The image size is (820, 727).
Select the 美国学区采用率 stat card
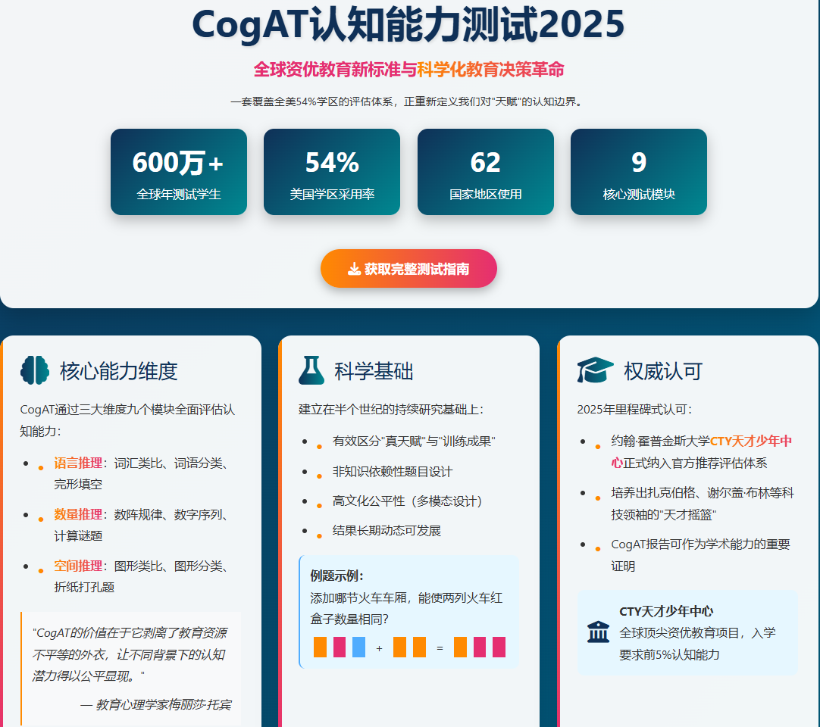coord(332,172)
